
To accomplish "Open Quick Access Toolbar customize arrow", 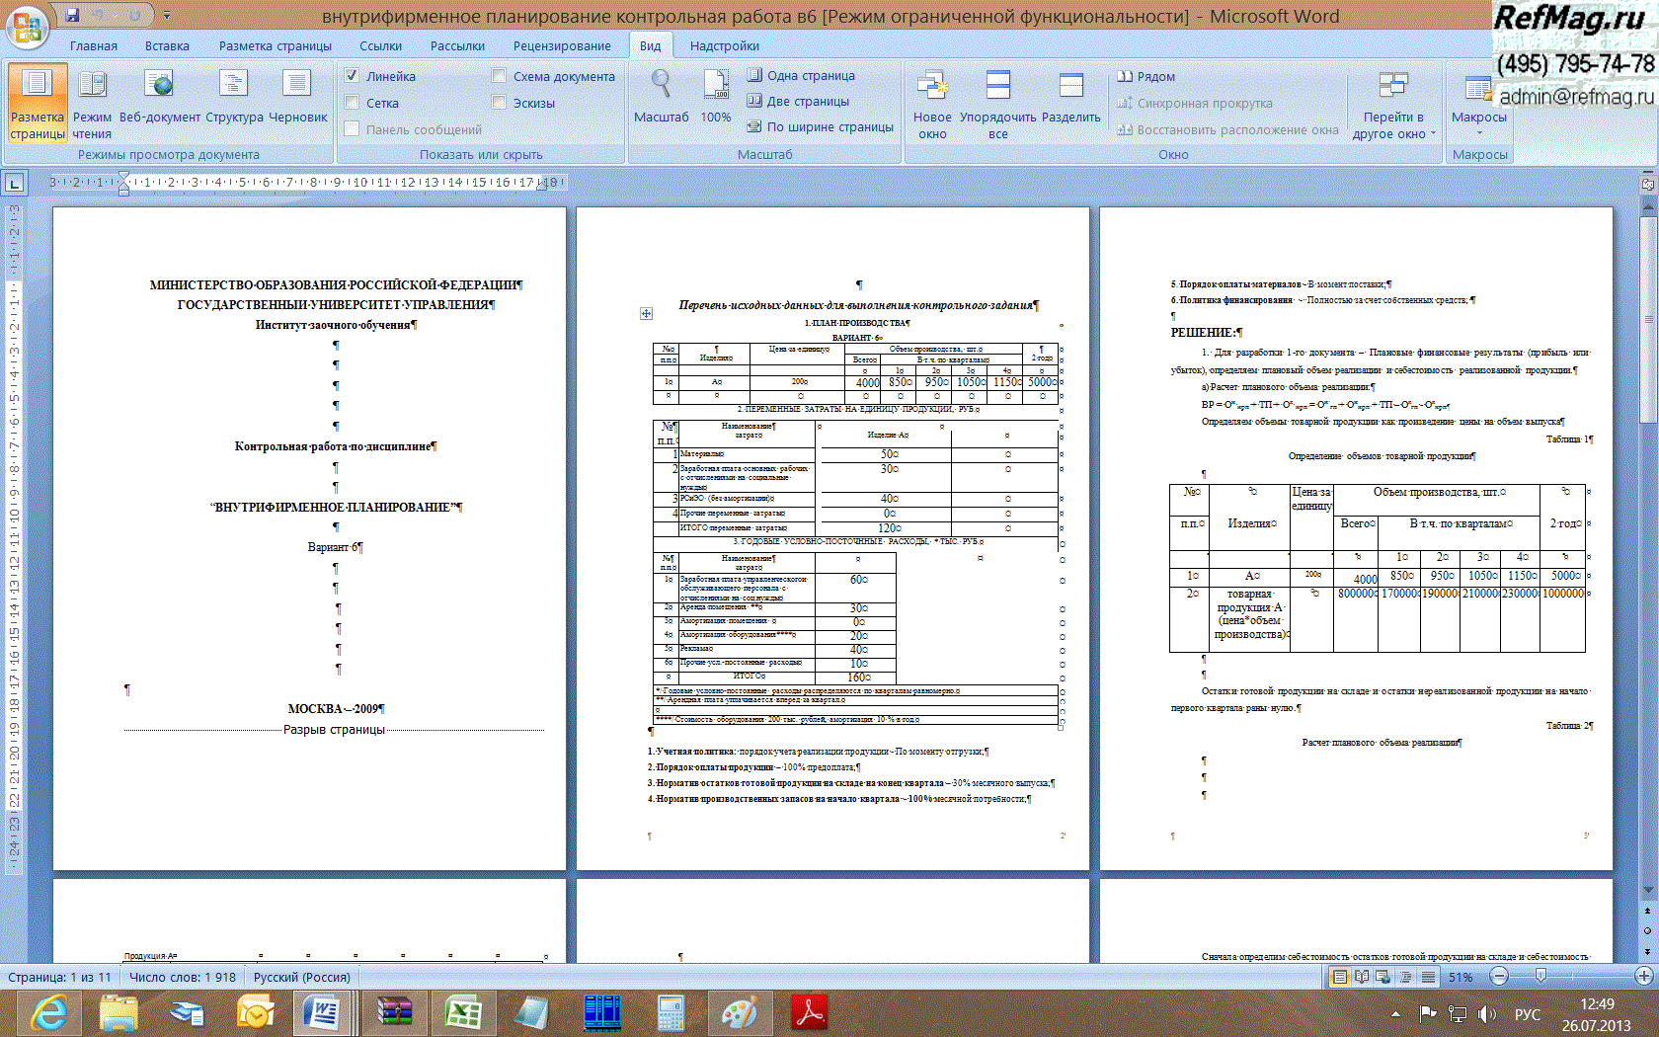I will [x=167, y=16].
